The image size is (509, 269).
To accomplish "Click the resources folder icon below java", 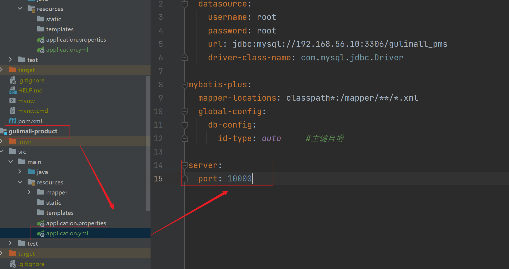I will 32,182.
